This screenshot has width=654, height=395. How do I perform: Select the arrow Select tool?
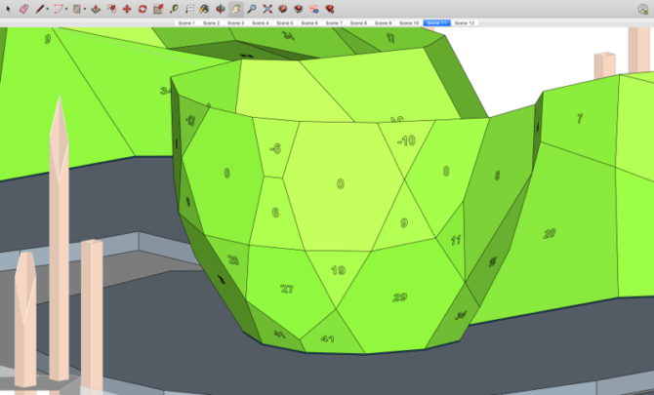[x=8, y=8]
